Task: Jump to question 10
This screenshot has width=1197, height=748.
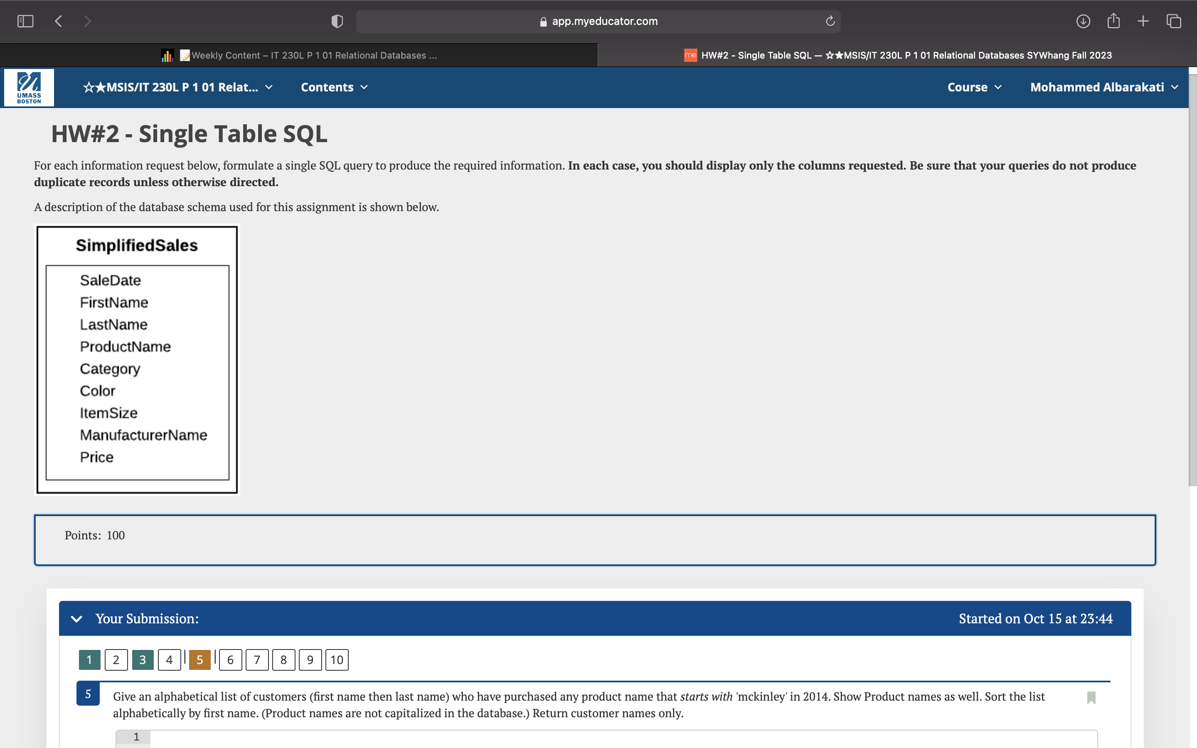Action: (337, 659)
